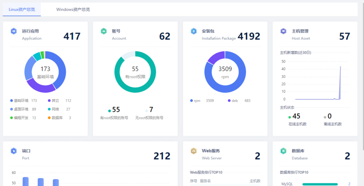This screenshot has width=364, height=186.
Task: Toggle the deb legend entry
Action: 235,101
